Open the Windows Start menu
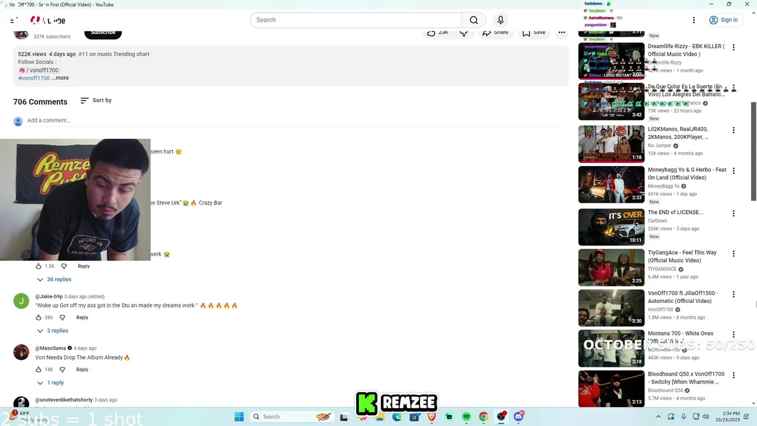This screenshot has height=426, width=757. click(239, 417)
